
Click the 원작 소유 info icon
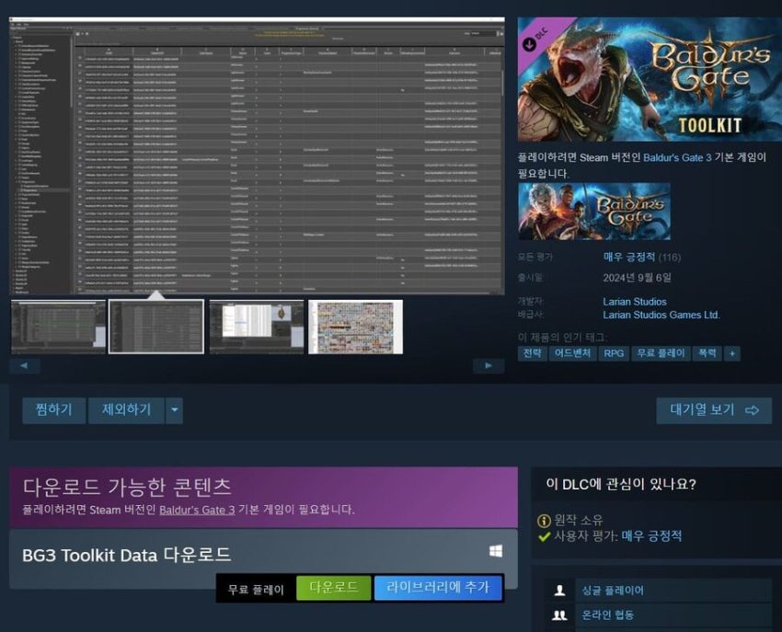click(x=544, y=521)
